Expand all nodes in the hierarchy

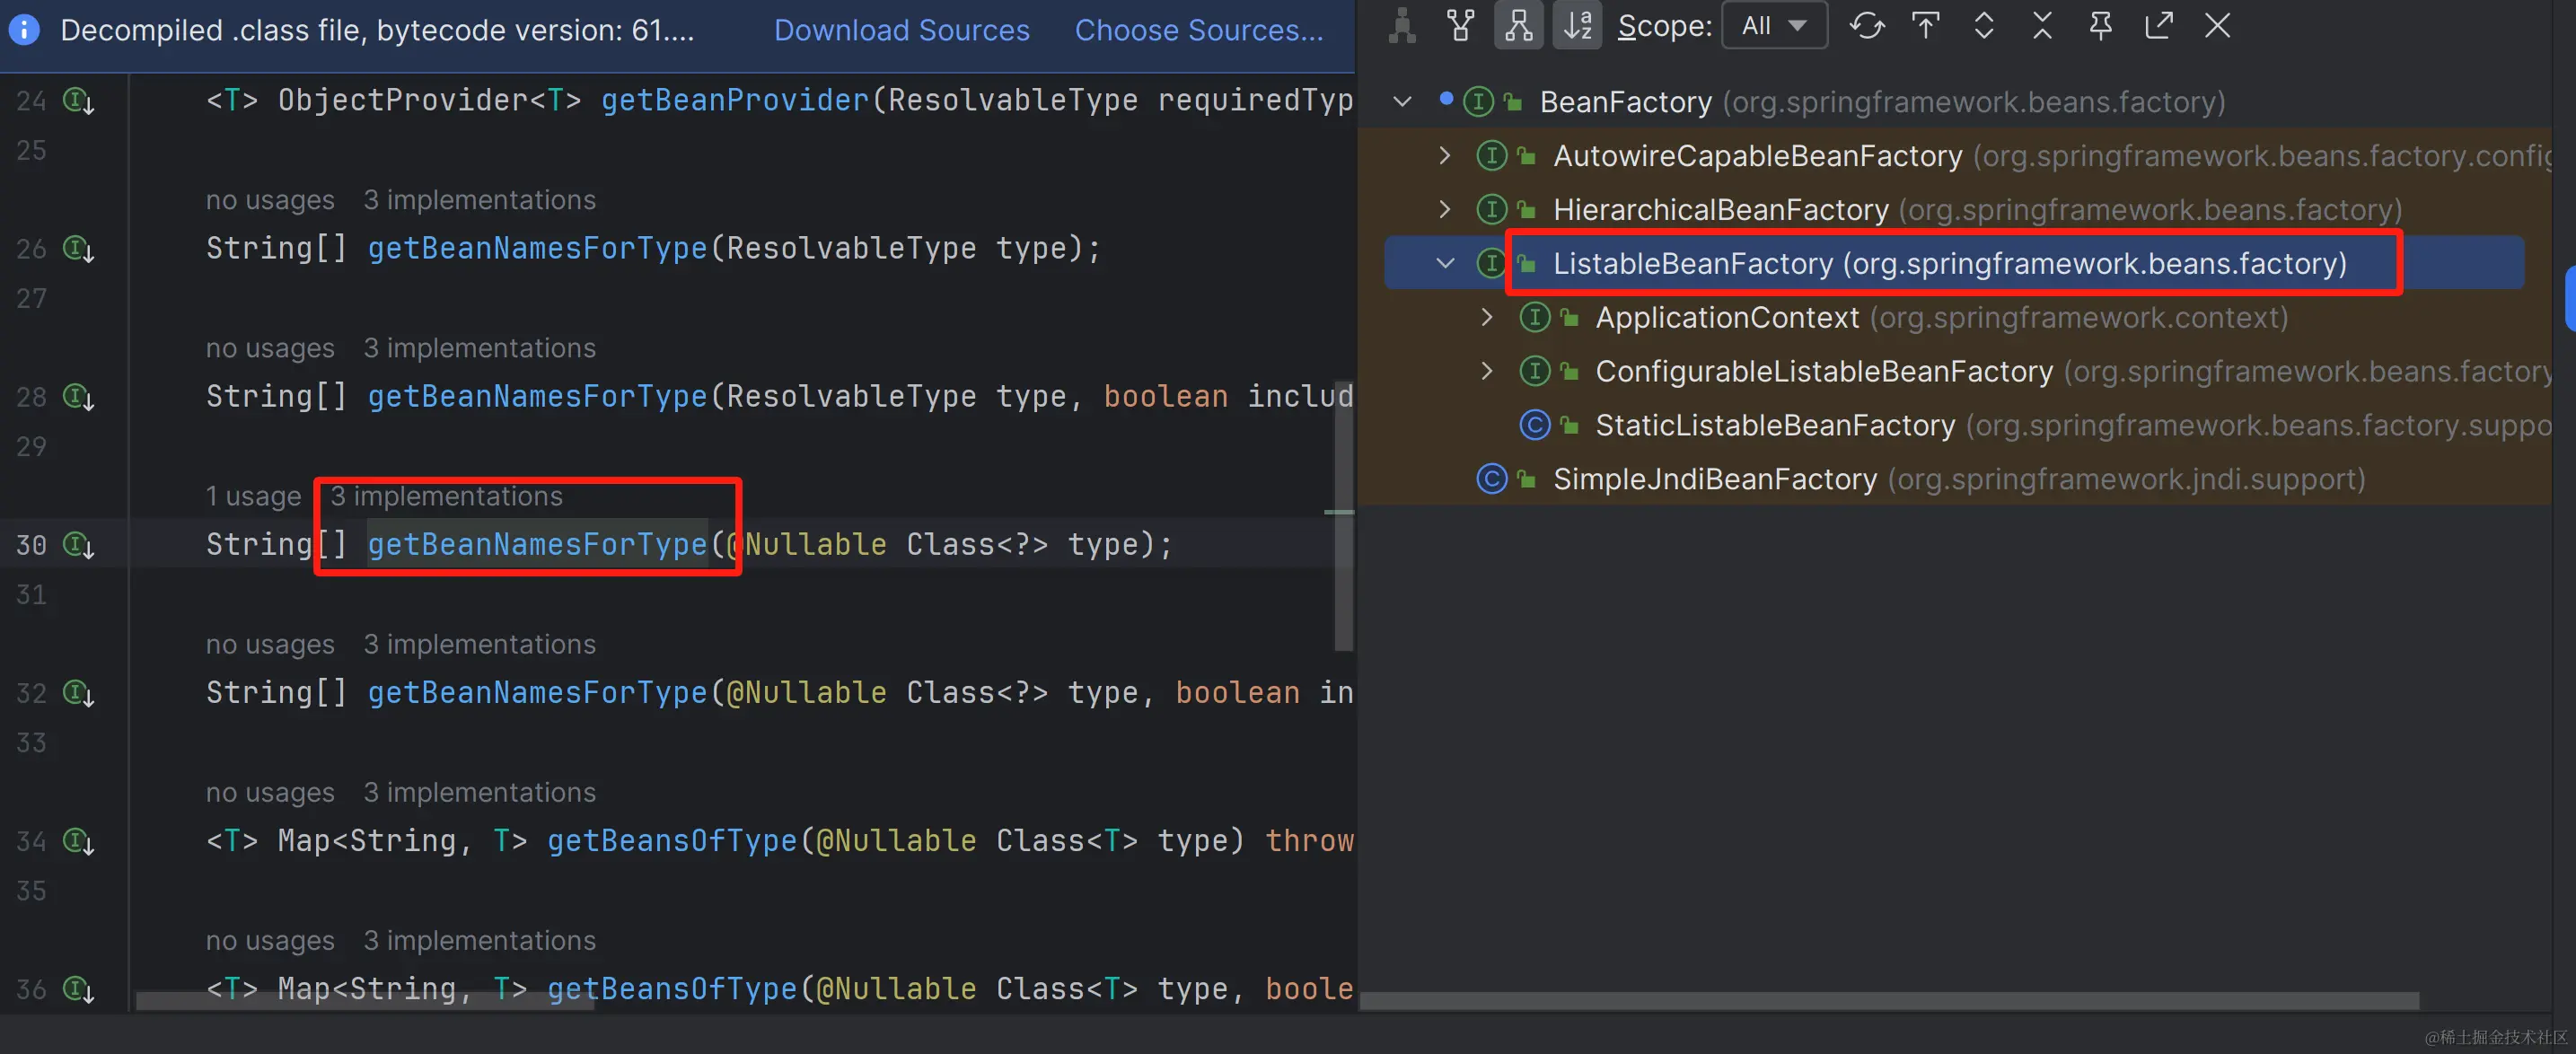pyautogui.click(x=1984, y=25)
